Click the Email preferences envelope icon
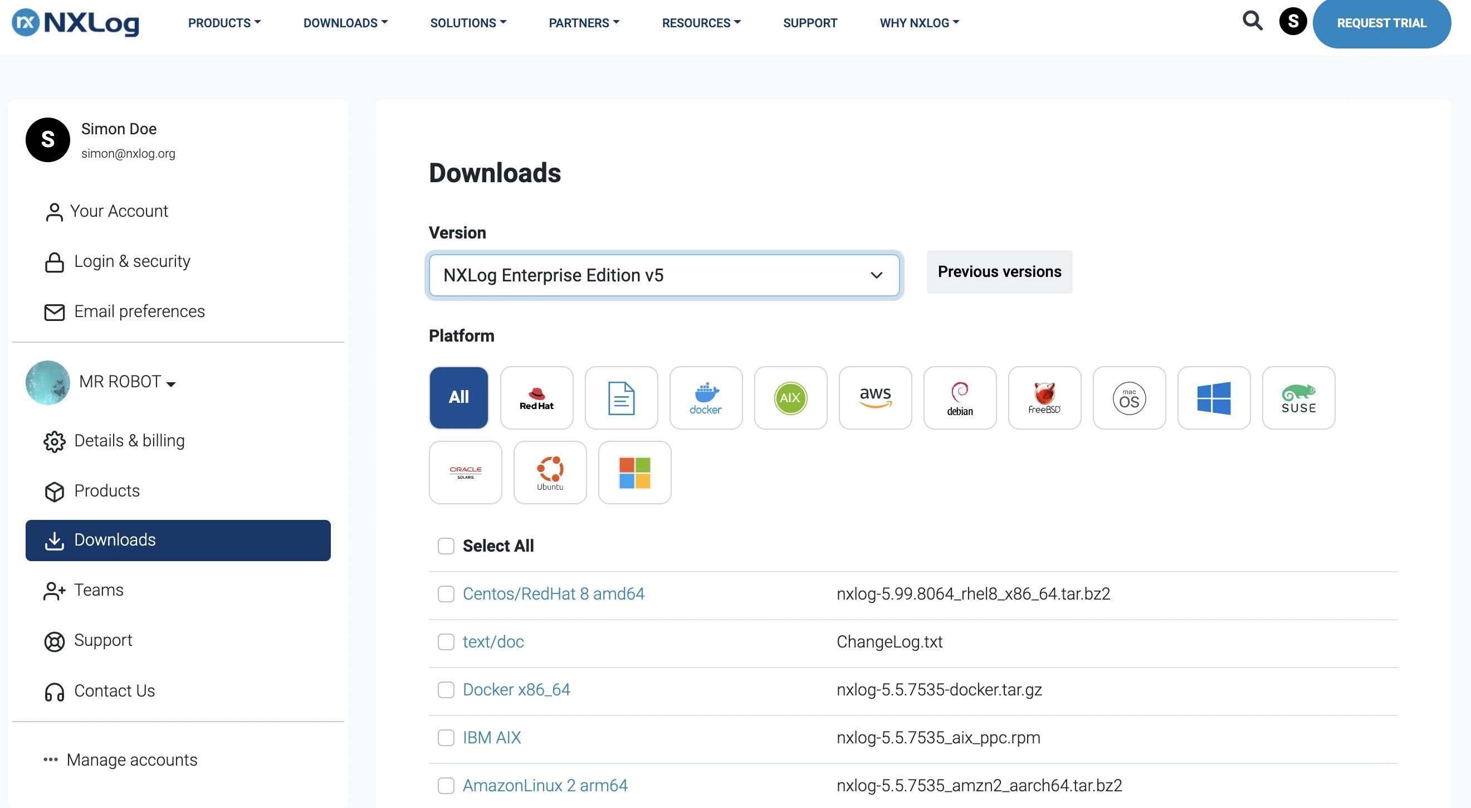 [x=54, y=312]
